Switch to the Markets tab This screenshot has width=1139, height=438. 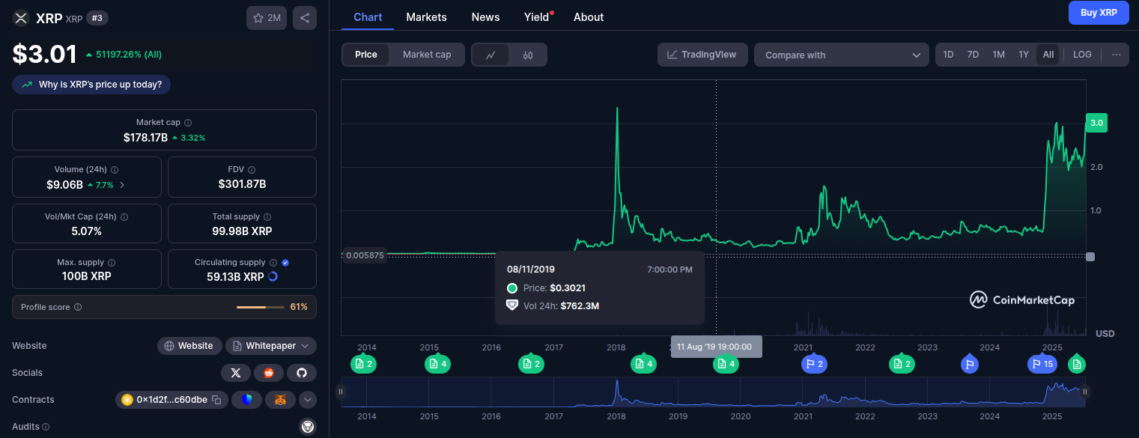tap(426, 17)
